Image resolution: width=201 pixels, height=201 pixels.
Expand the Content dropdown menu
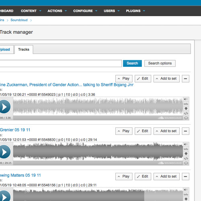pos(31,11)
